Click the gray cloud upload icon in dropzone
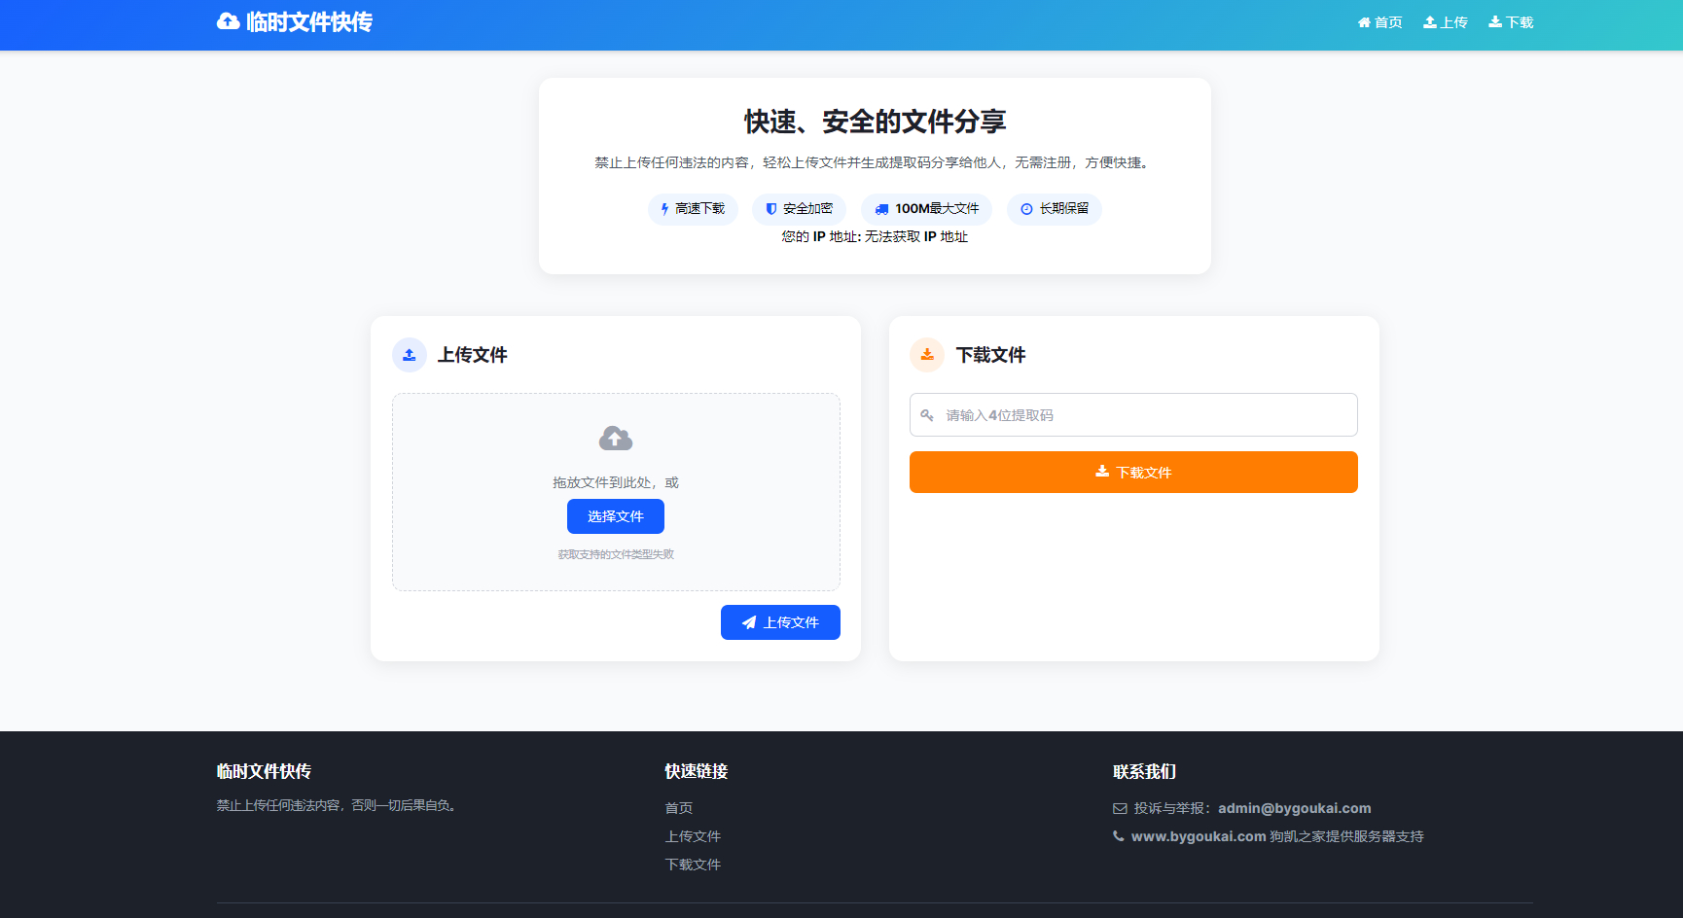Screen dimensions: 1683x918 coord(616,439)
